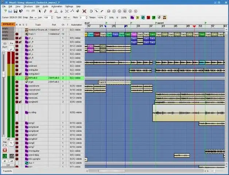Click the yellow Group track visibility icon
The height and width of the screenshot is (175, 229).
click(x=137, y=17)
